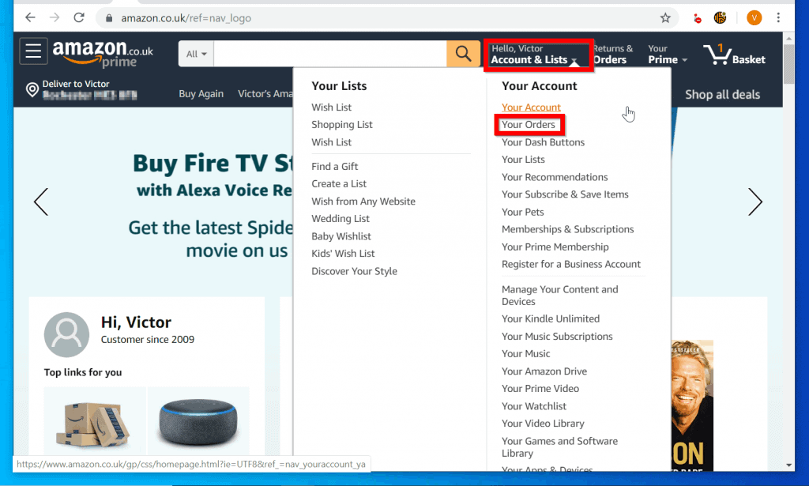This screenshot has width=809, height=486.
Task: Open Amazon hamburger menu
Action: pyautogui.click(x=33, y=51)
